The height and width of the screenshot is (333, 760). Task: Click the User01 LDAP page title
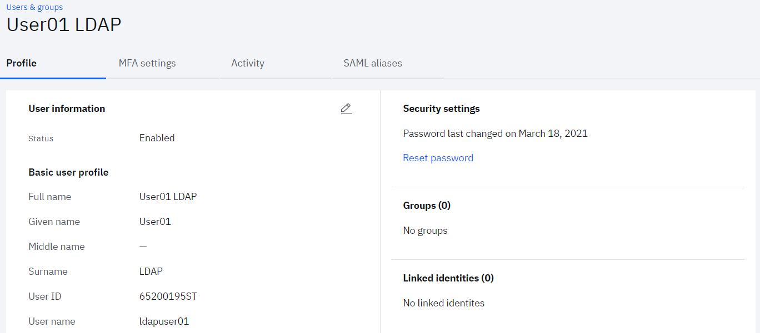64,25
